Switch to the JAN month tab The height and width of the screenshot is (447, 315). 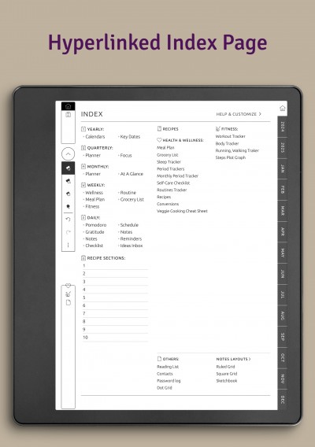tap(282, 168)
